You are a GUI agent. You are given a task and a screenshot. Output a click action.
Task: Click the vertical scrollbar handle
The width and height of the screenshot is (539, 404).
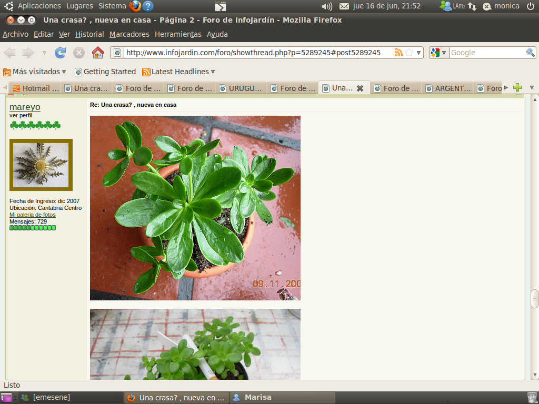pos(535,299)
